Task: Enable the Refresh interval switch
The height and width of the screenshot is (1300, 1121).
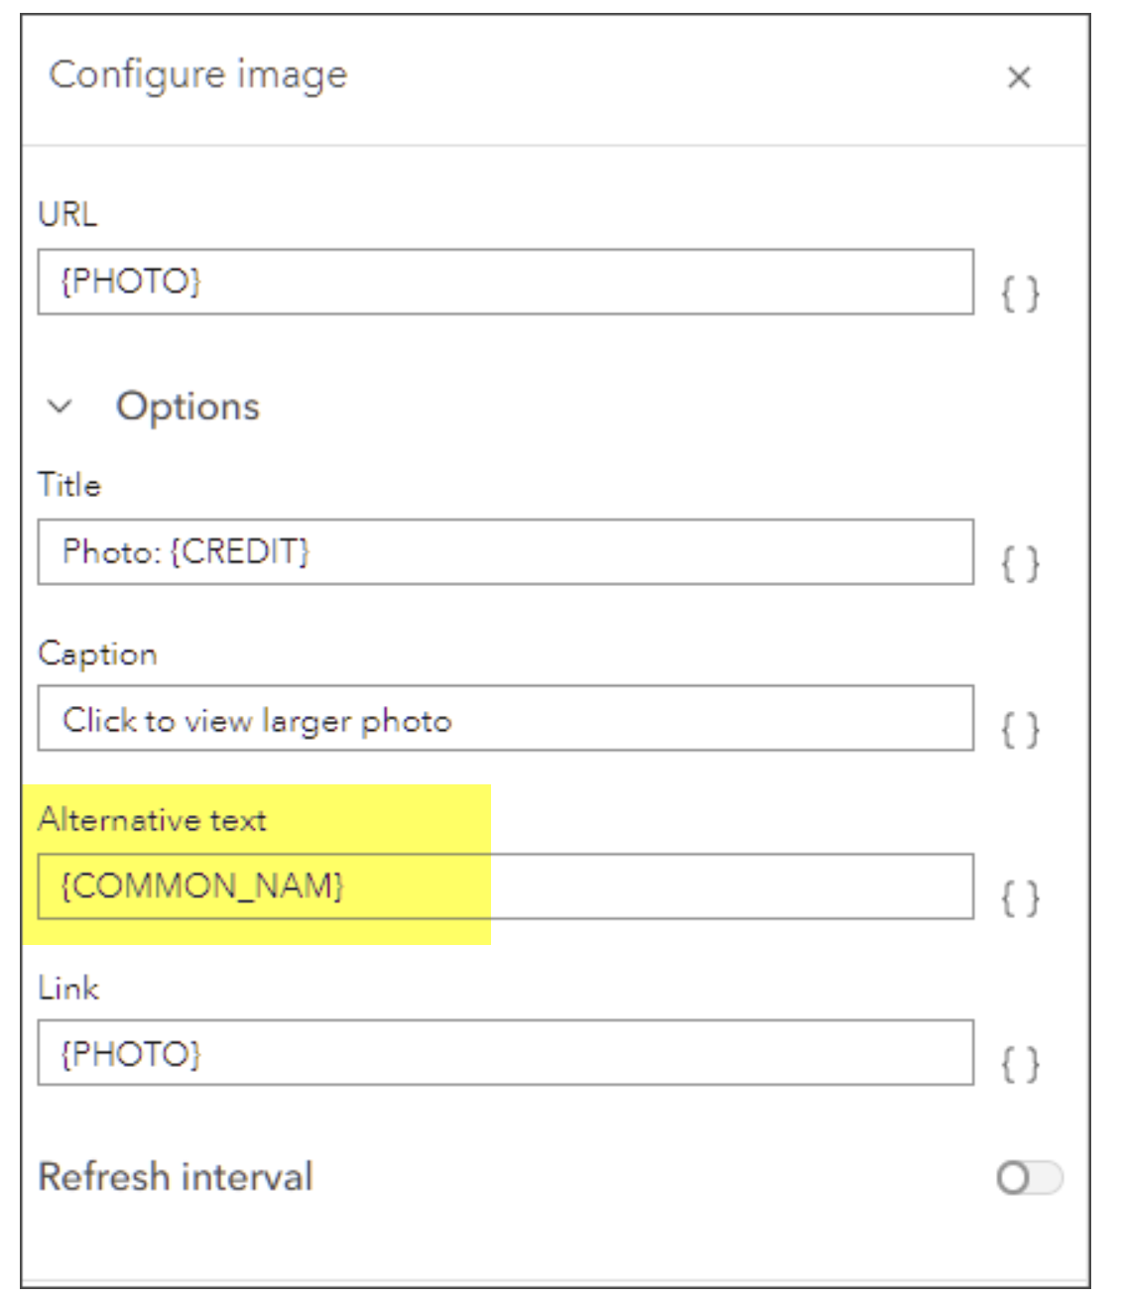Action: (1029, 1178)
